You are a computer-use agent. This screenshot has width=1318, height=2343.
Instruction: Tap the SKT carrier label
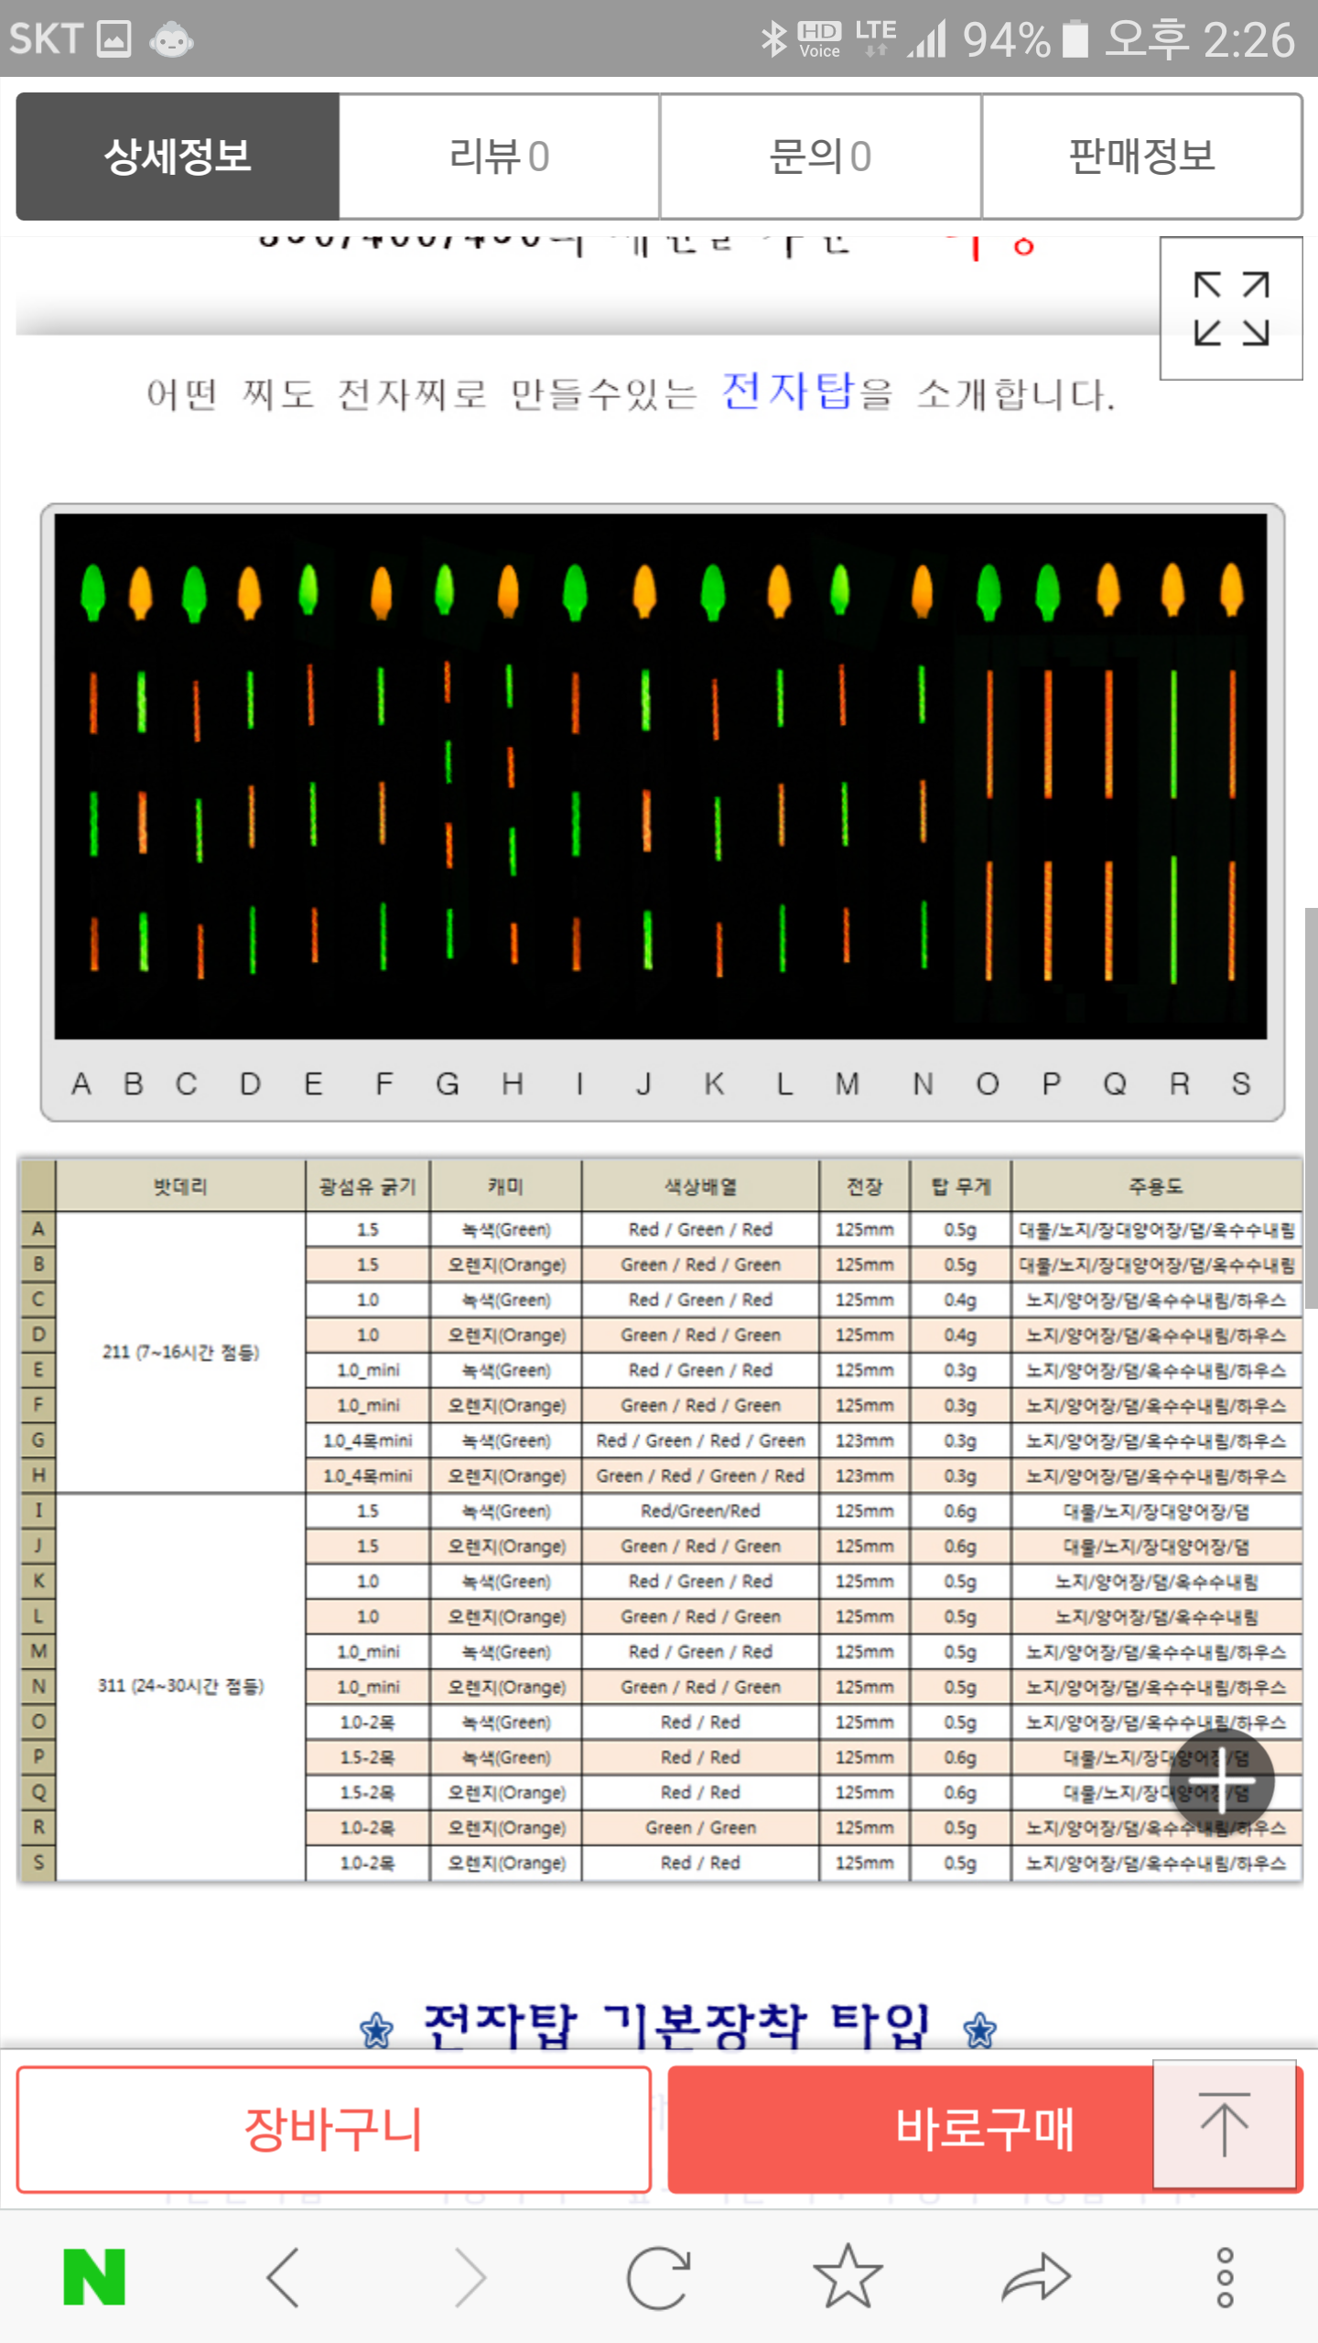(46, 39)
